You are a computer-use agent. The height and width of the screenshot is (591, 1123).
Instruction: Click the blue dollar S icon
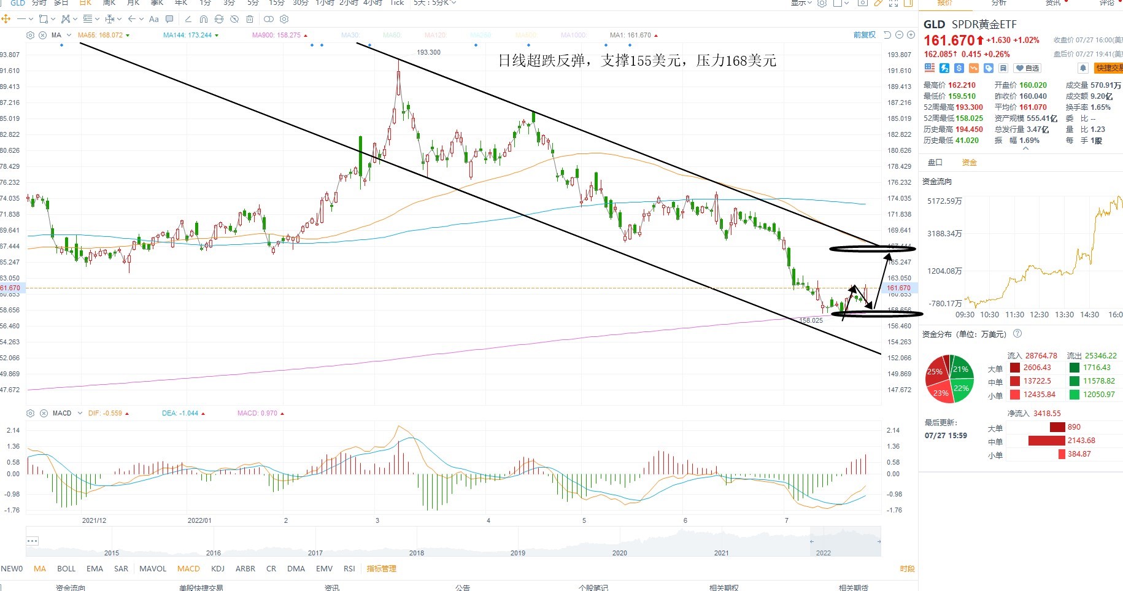959,68
